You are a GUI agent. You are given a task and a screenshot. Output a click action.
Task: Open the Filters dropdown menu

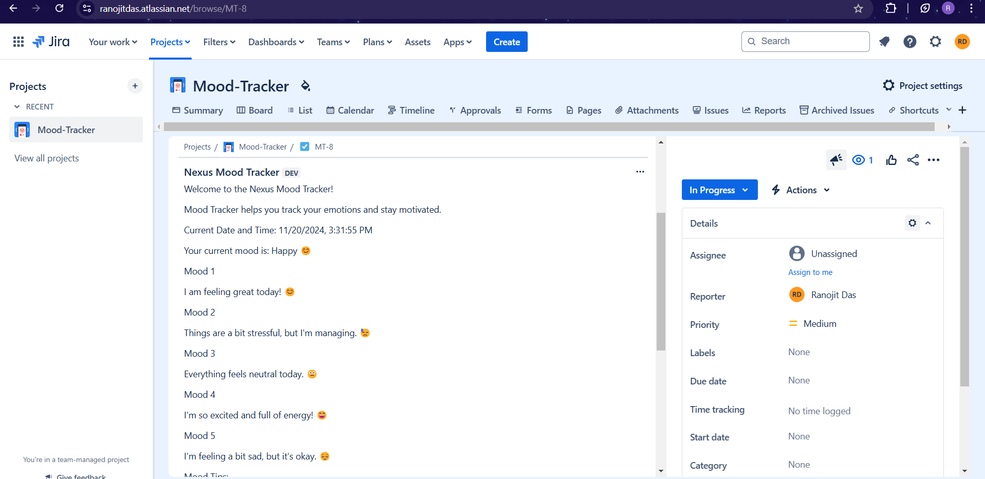(219, 42)
